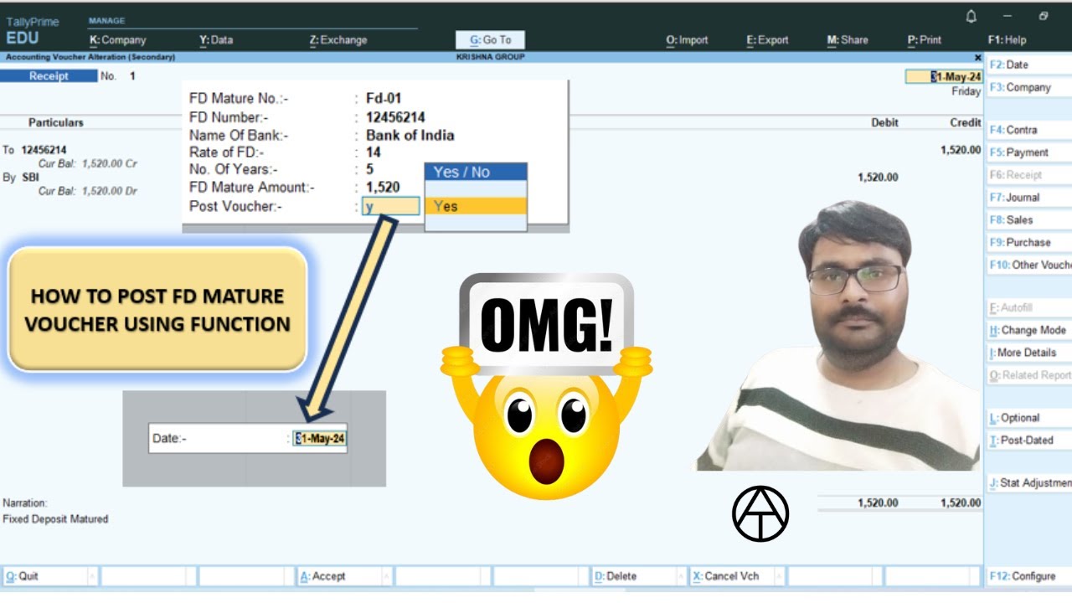
Task: Open the K: Company menu
Action: (118, 39)
